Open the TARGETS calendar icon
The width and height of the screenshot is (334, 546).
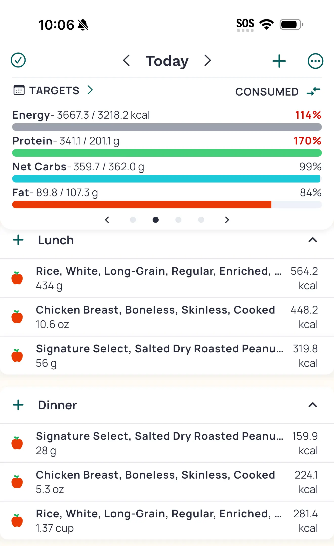click(x=19, y=90)
